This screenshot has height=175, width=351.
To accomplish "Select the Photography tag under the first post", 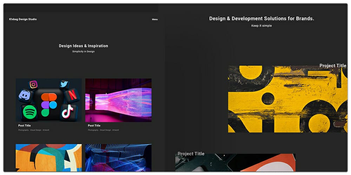I will click(x=24, y=130).
